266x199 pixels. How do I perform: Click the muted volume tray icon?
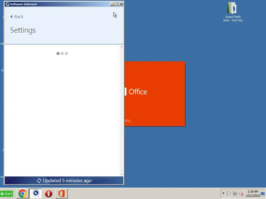pos(241,193)
